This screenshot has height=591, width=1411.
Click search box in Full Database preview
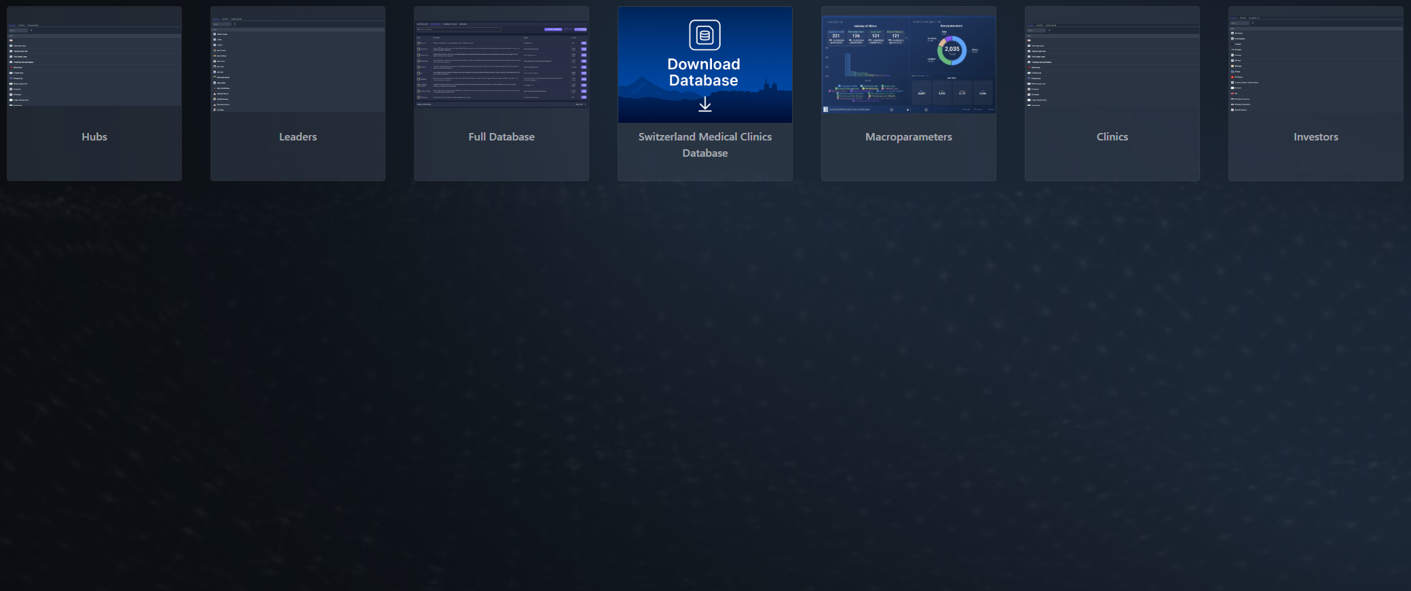pyautogui.click(x=459, y=30)
